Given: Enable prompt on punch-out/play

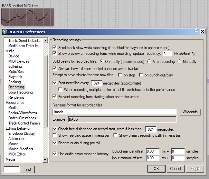Looking at the screenshot, I should [141, 75].
